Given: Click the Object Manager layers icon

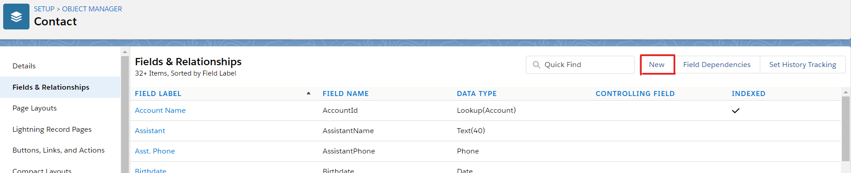Looking at the screenshot, I should point(16,17).
